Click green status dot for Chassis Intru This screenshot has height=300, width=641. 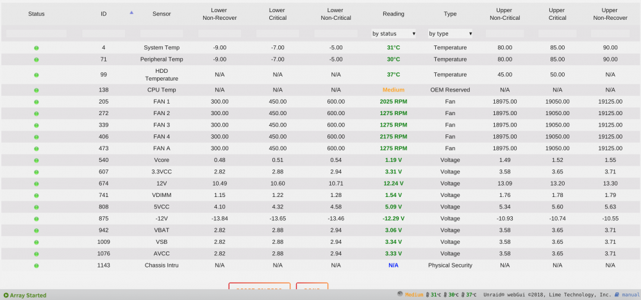coord(37,265)
